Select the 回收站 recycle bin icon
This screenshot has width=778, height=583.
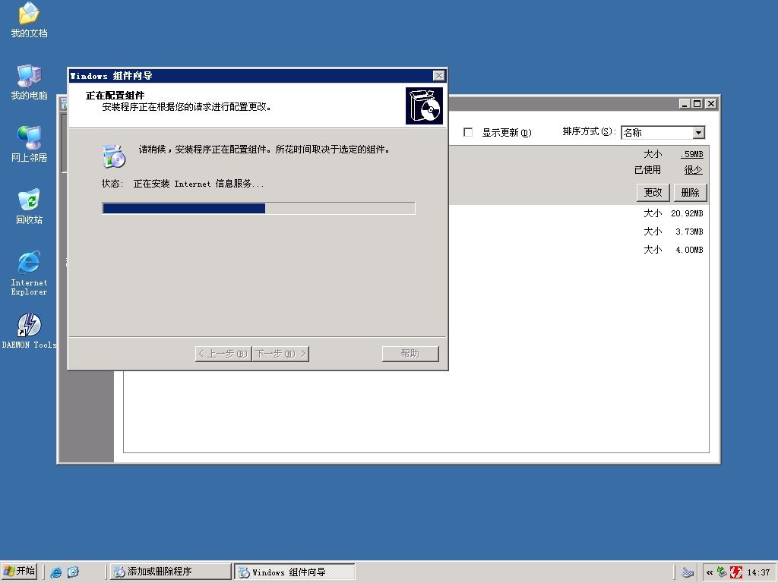[x=29, y=206]
